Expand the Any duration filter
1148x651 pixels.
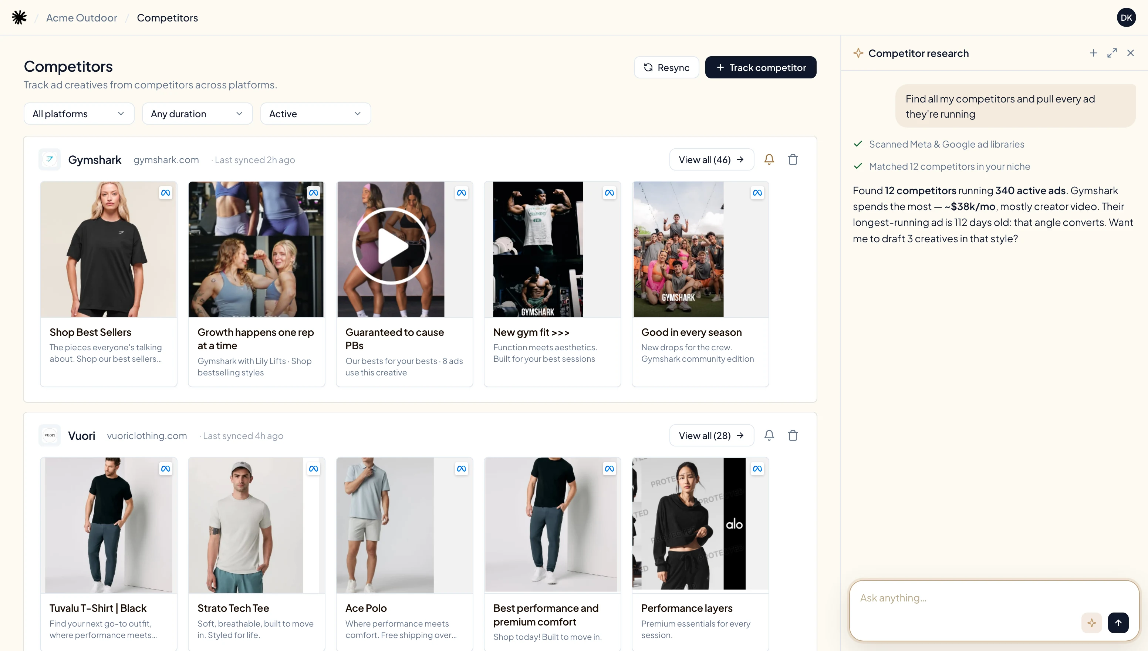pyautogui.click(x=197, y=114)
